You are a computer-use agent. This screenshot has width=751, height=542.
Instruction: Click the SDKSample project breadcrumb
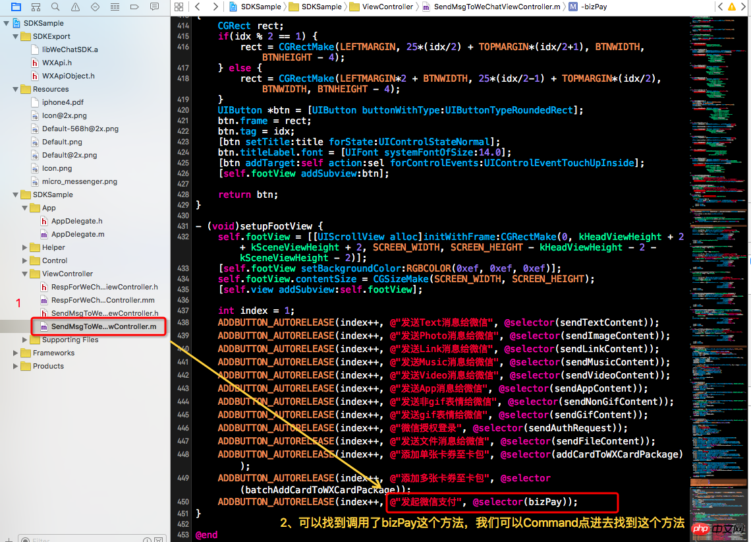point(256,7)
